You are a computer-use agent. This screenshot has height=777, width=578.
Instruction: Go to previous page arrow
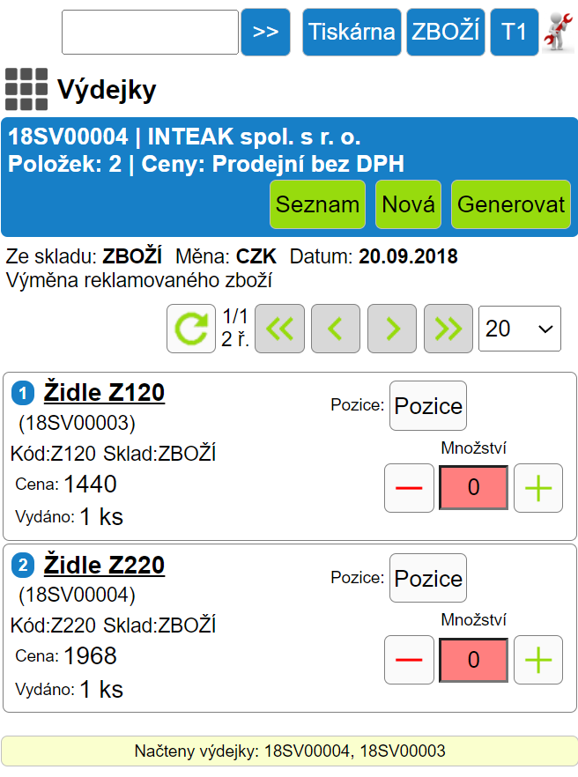click(x=336, y=329)
